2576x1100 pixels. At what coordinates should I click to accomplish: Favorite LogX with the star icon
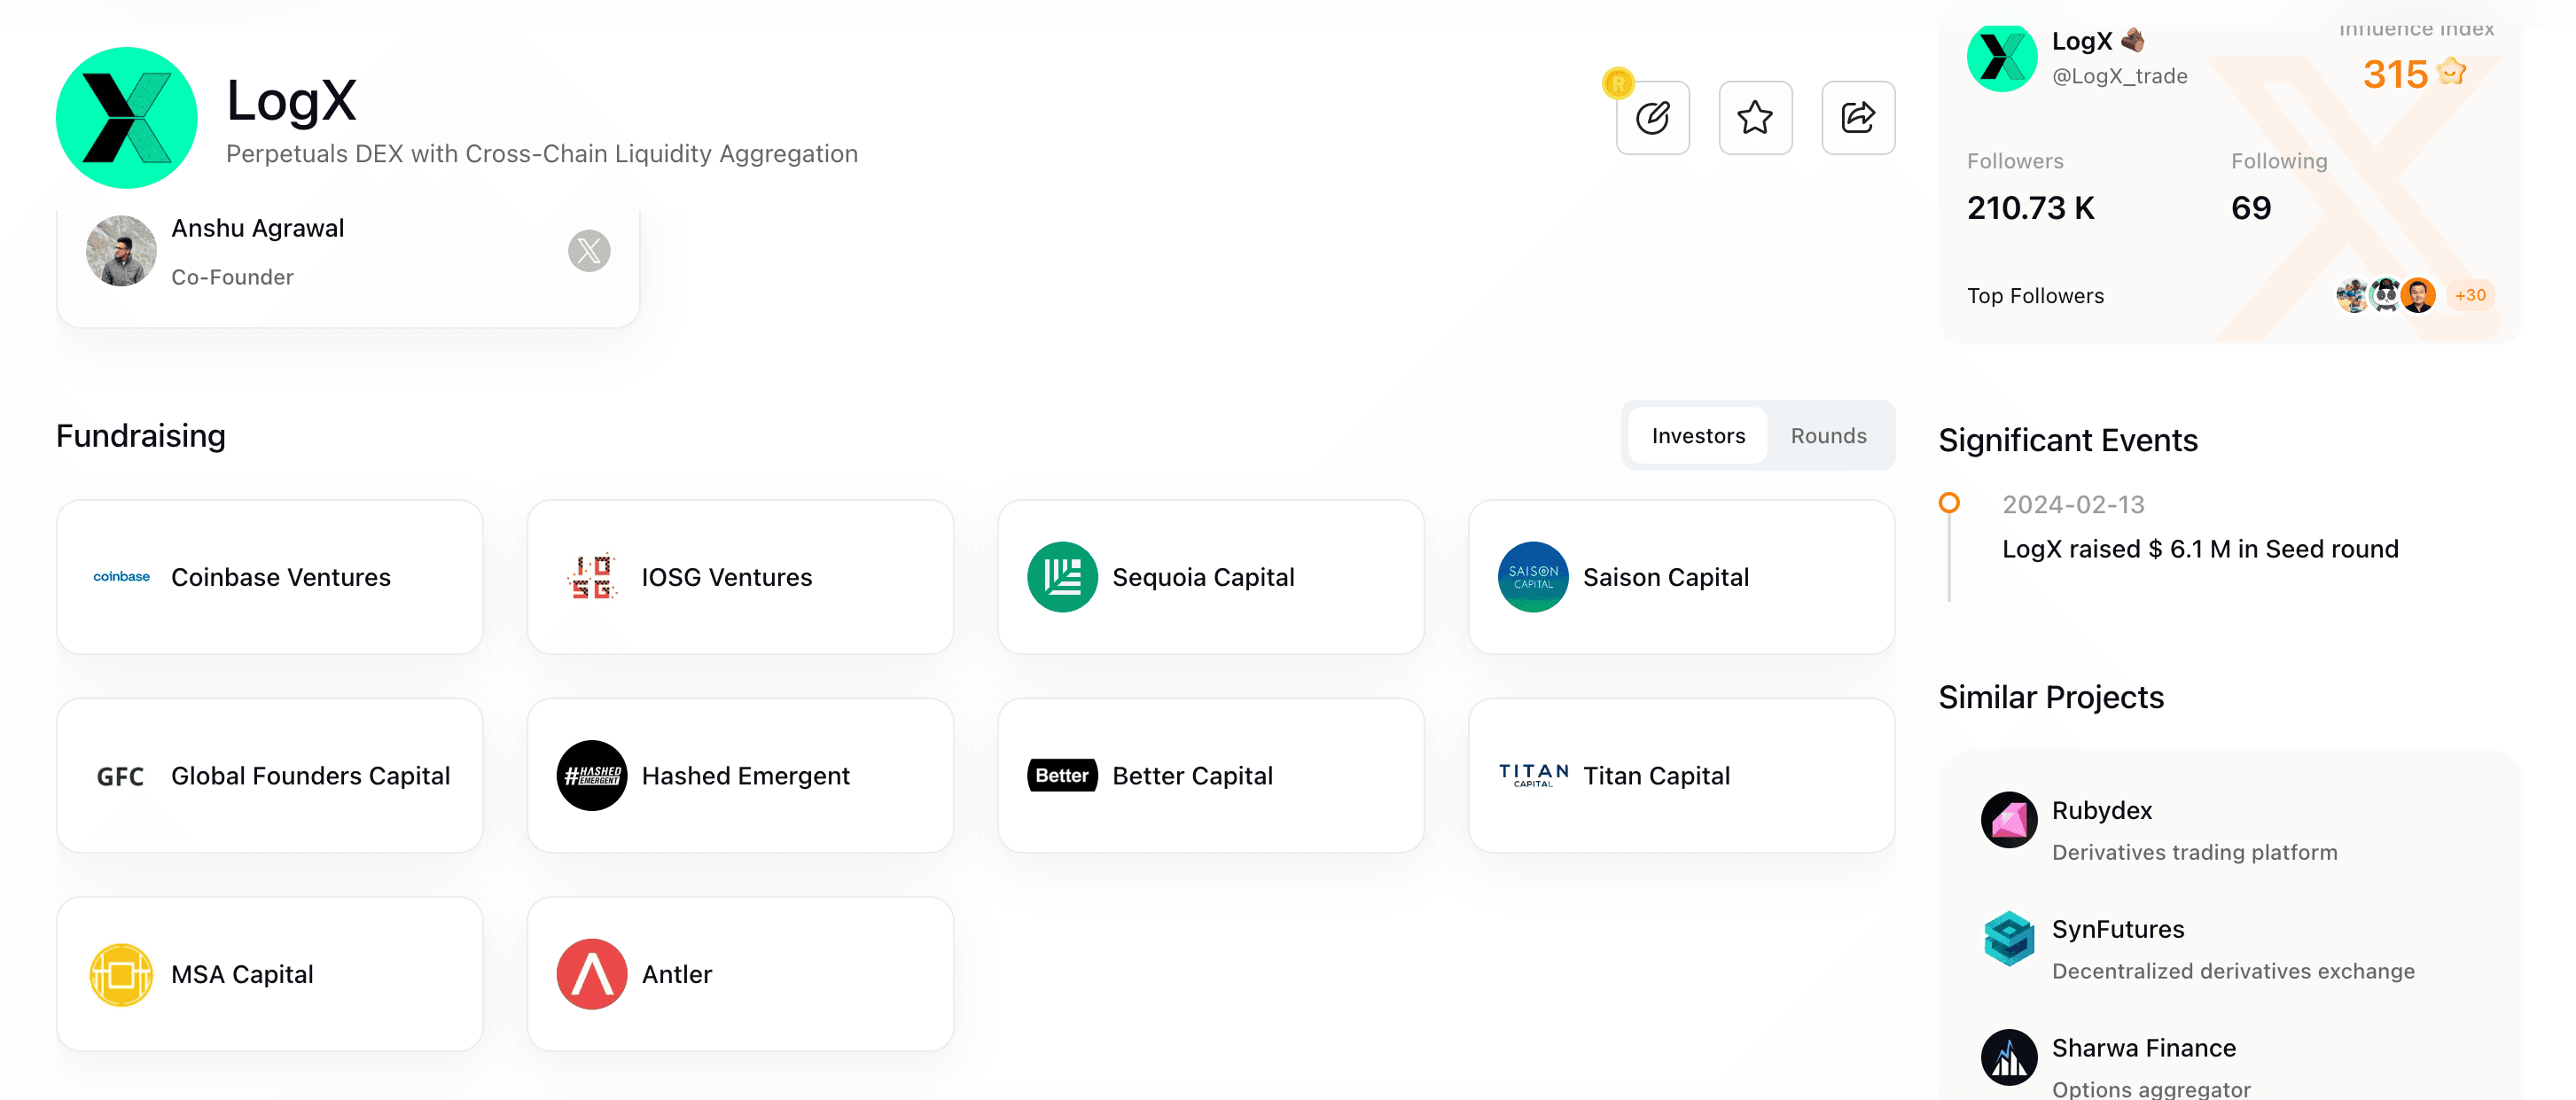coord(1755,118)
